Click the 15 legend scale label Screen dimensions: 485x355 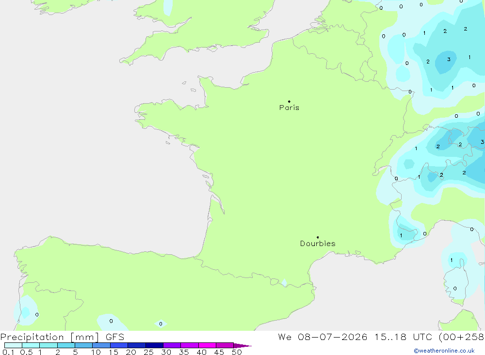[x=113, y=352]
